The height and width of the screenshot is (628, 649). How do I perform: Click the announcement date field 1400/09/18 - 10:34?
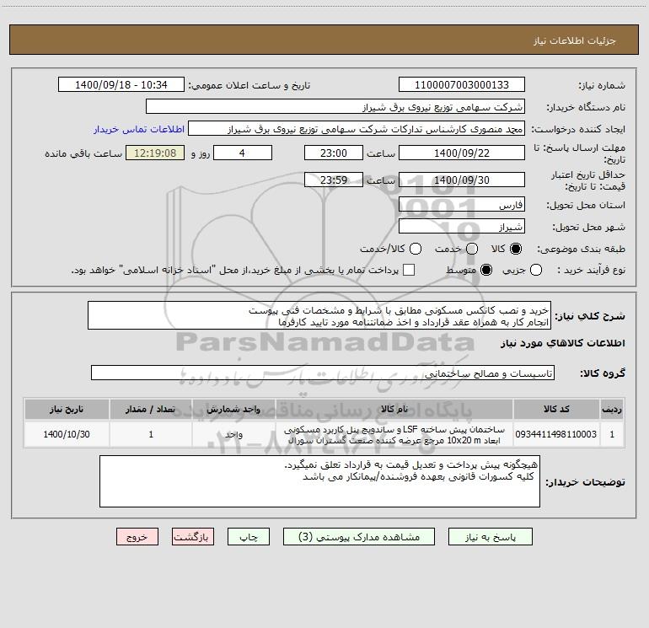tap(121, 84)
